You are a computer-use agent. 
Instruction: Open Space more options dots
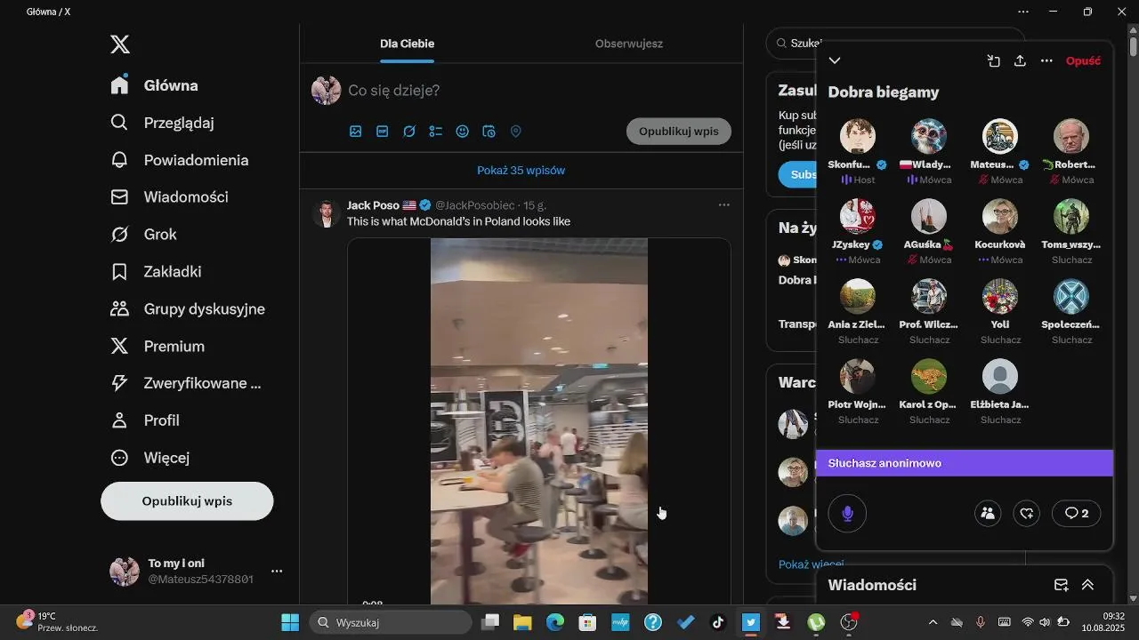coord(1046,60)
